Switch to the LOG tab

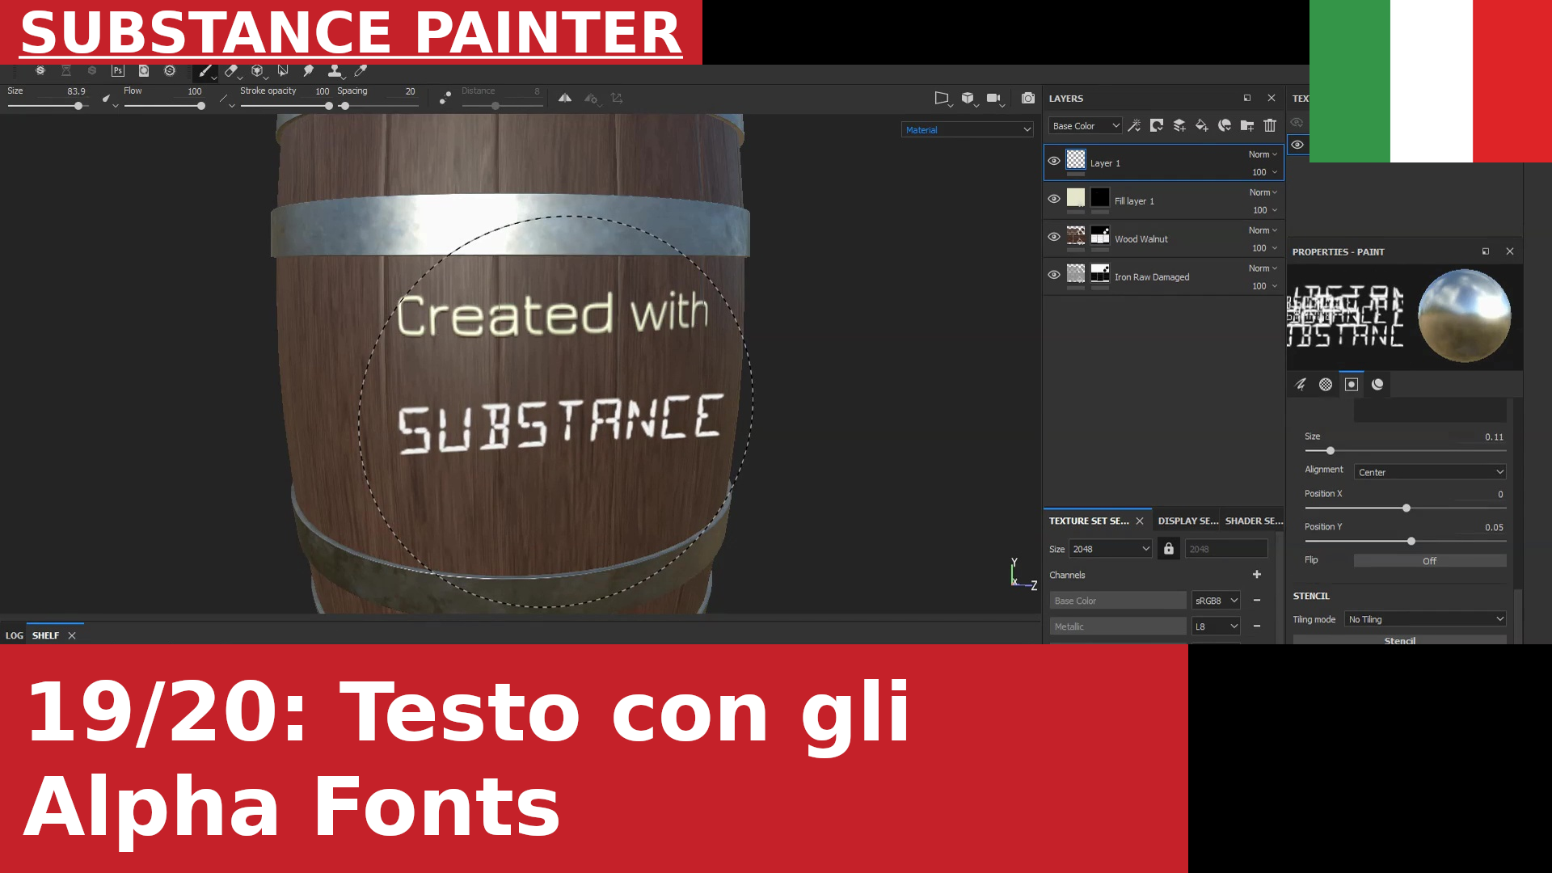coord(14,635)
